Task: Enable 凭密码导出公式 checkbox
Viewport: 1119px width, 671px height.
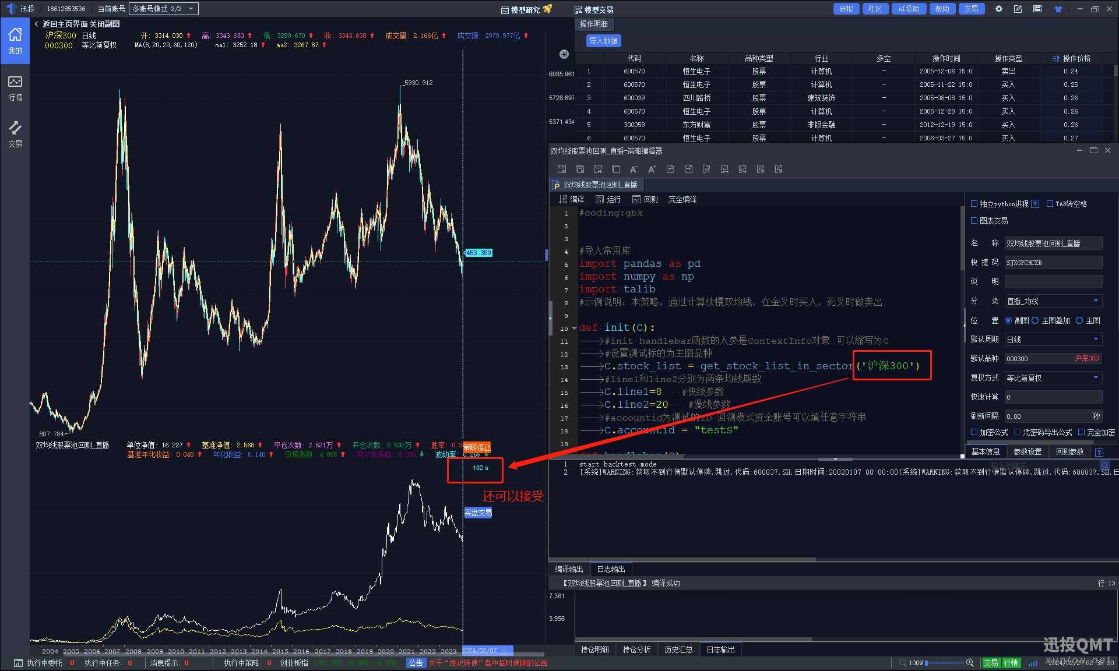Action: coord(1017,432)
